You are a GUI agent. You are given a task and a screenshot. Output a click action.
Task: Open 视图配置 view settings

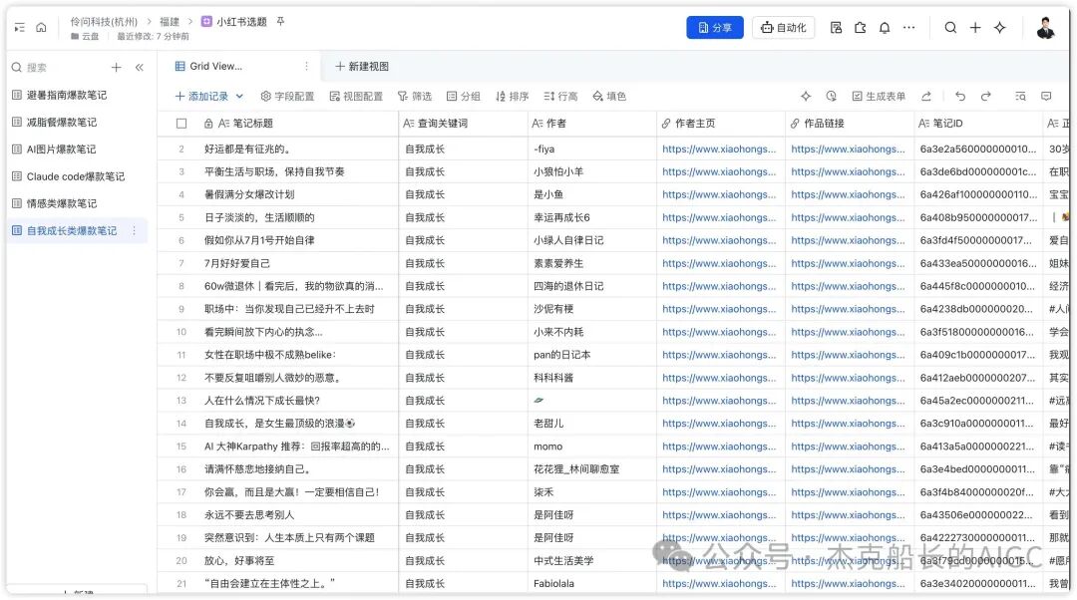pyautogui.click(x=356, y=96)
